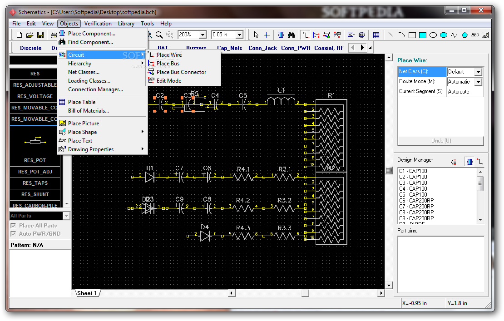Choose the straight line drawing tool
504x321 pixels.
point(391,35)
